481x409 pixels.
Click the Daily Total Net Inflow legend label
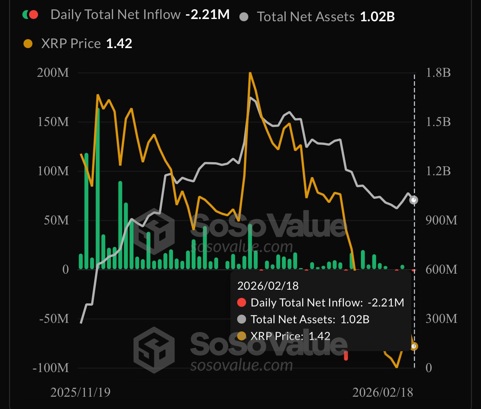pos(115,15)
